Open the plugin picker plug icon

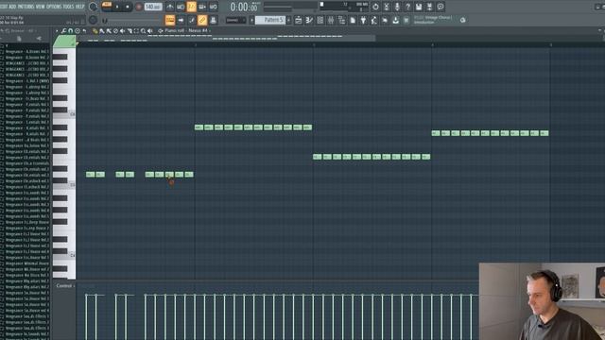coord(363,20)
